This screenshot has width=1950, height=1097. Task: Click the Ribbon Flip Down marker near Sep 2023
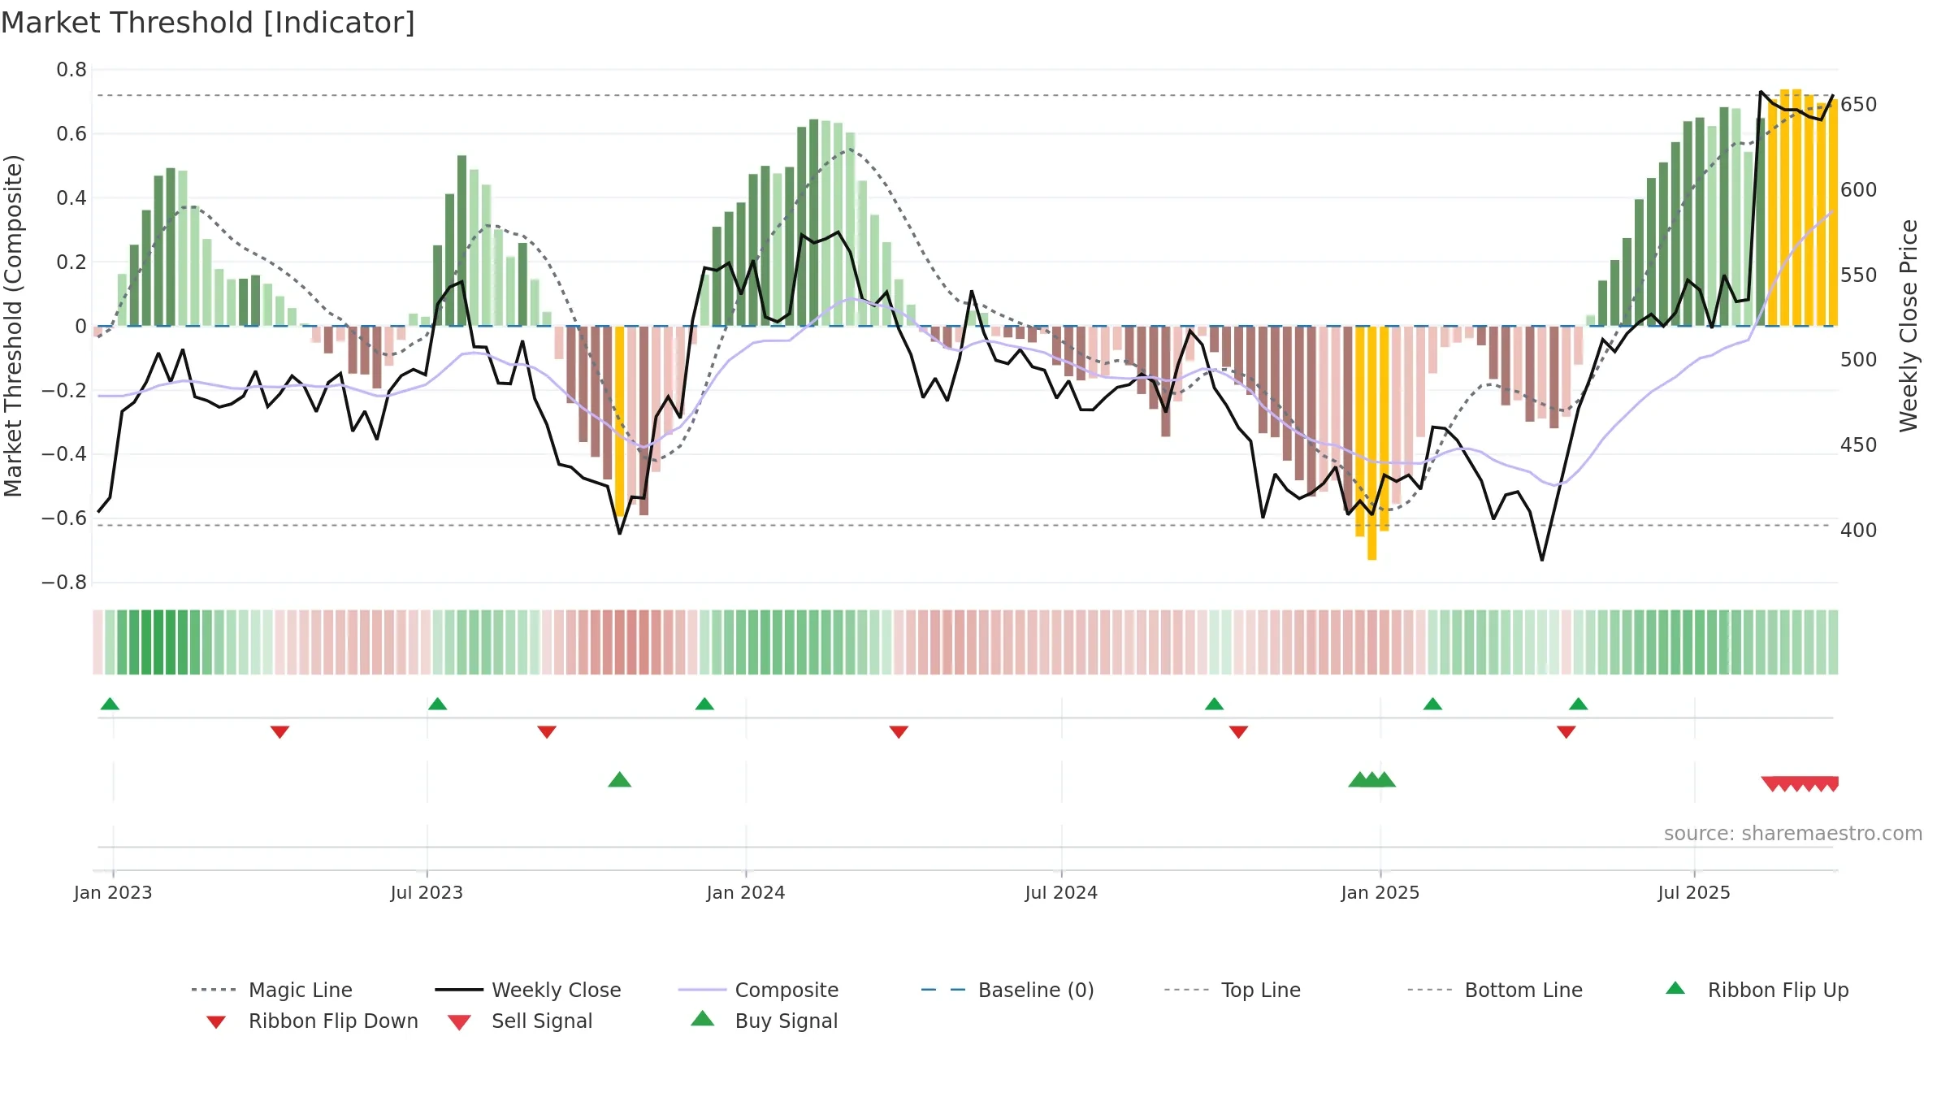(547, 732)
